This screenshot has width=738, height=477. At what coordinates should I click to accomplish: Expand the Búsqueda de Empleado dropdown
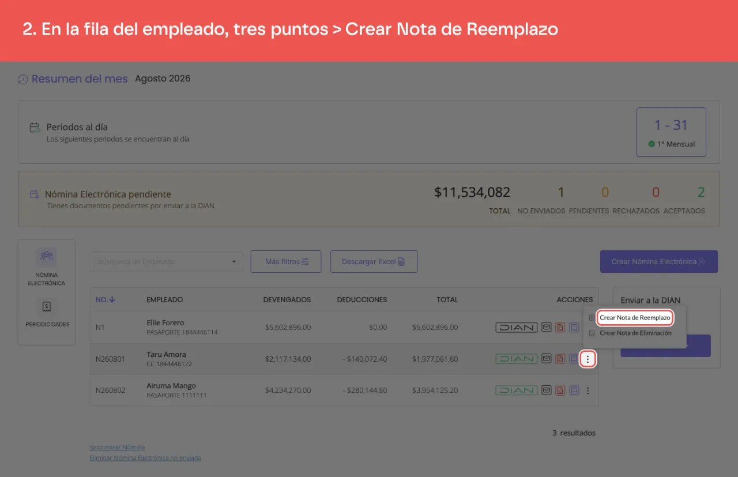tap(167, 262)
